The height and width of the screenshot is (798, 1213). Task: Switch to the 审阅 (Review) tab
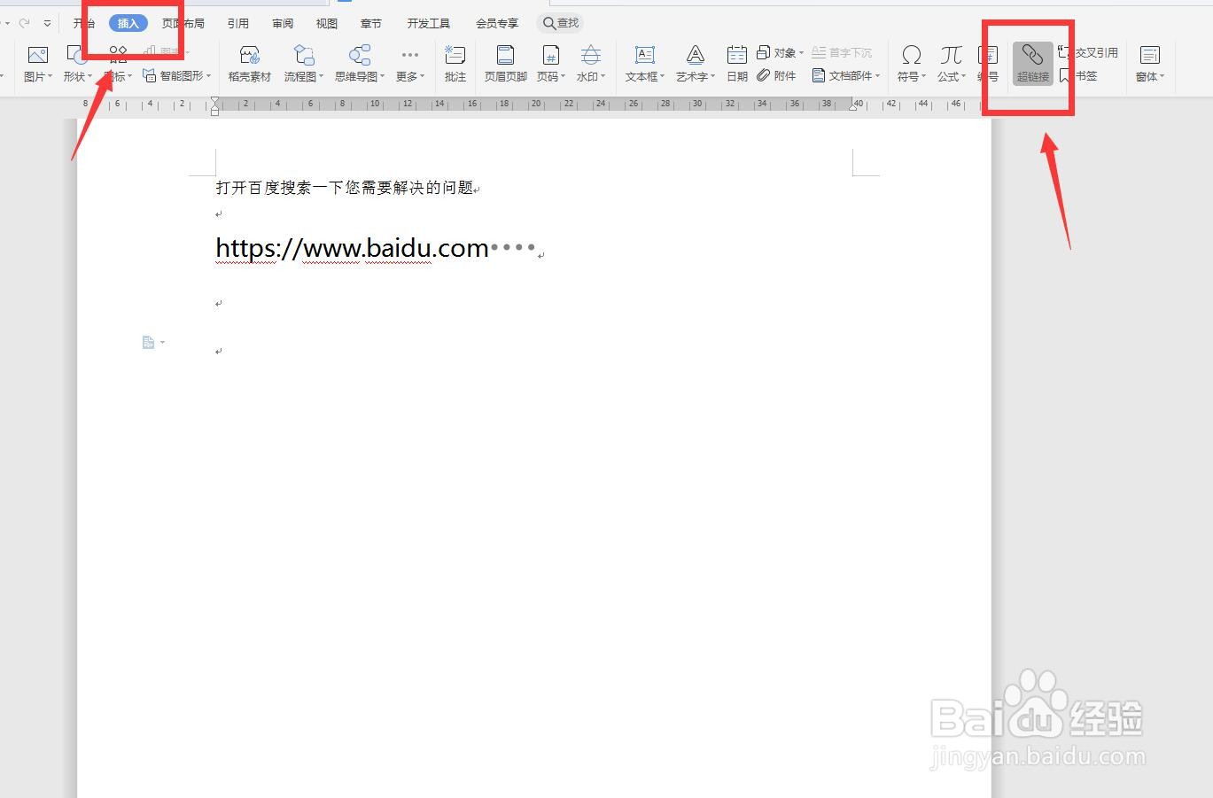(x=283, y=23)
